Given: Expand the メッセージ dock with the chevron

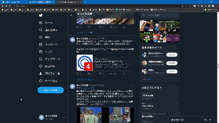Looking at the screenshot, I should [x=210, y=120].
